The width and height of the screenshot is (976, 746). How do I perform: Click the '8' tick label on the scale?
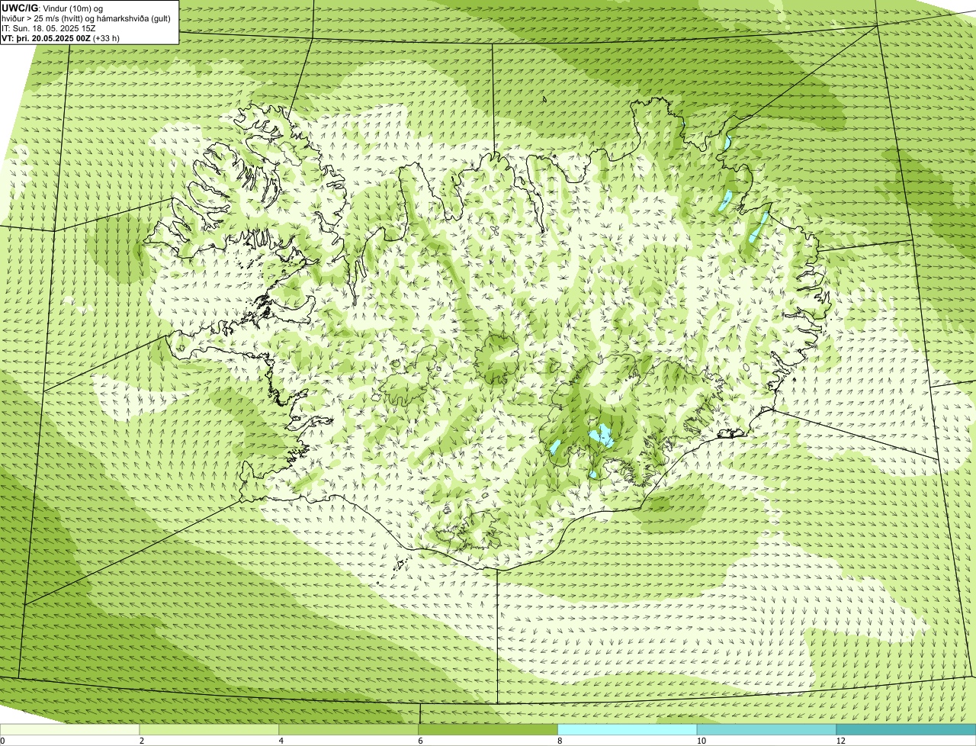tap(560, 741)
